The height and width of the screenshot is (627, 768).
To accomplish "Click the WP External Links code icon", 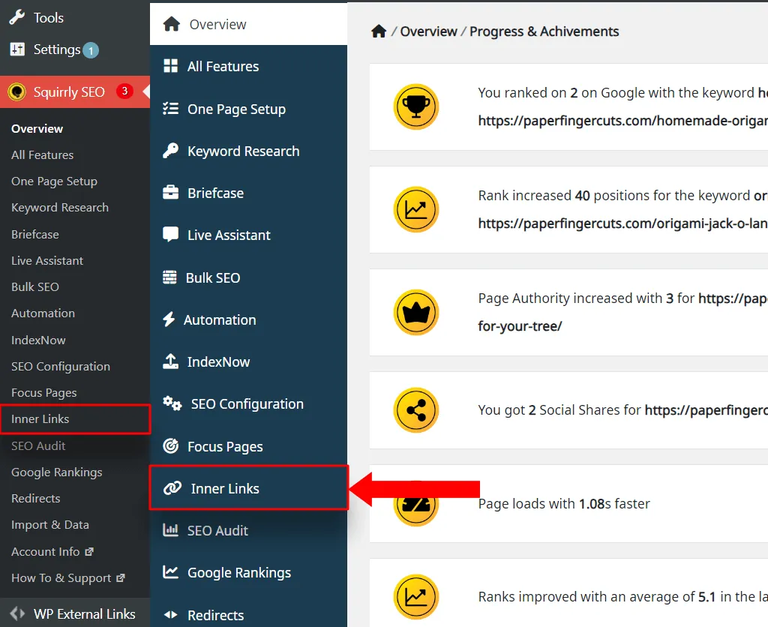I will (17, 613).
